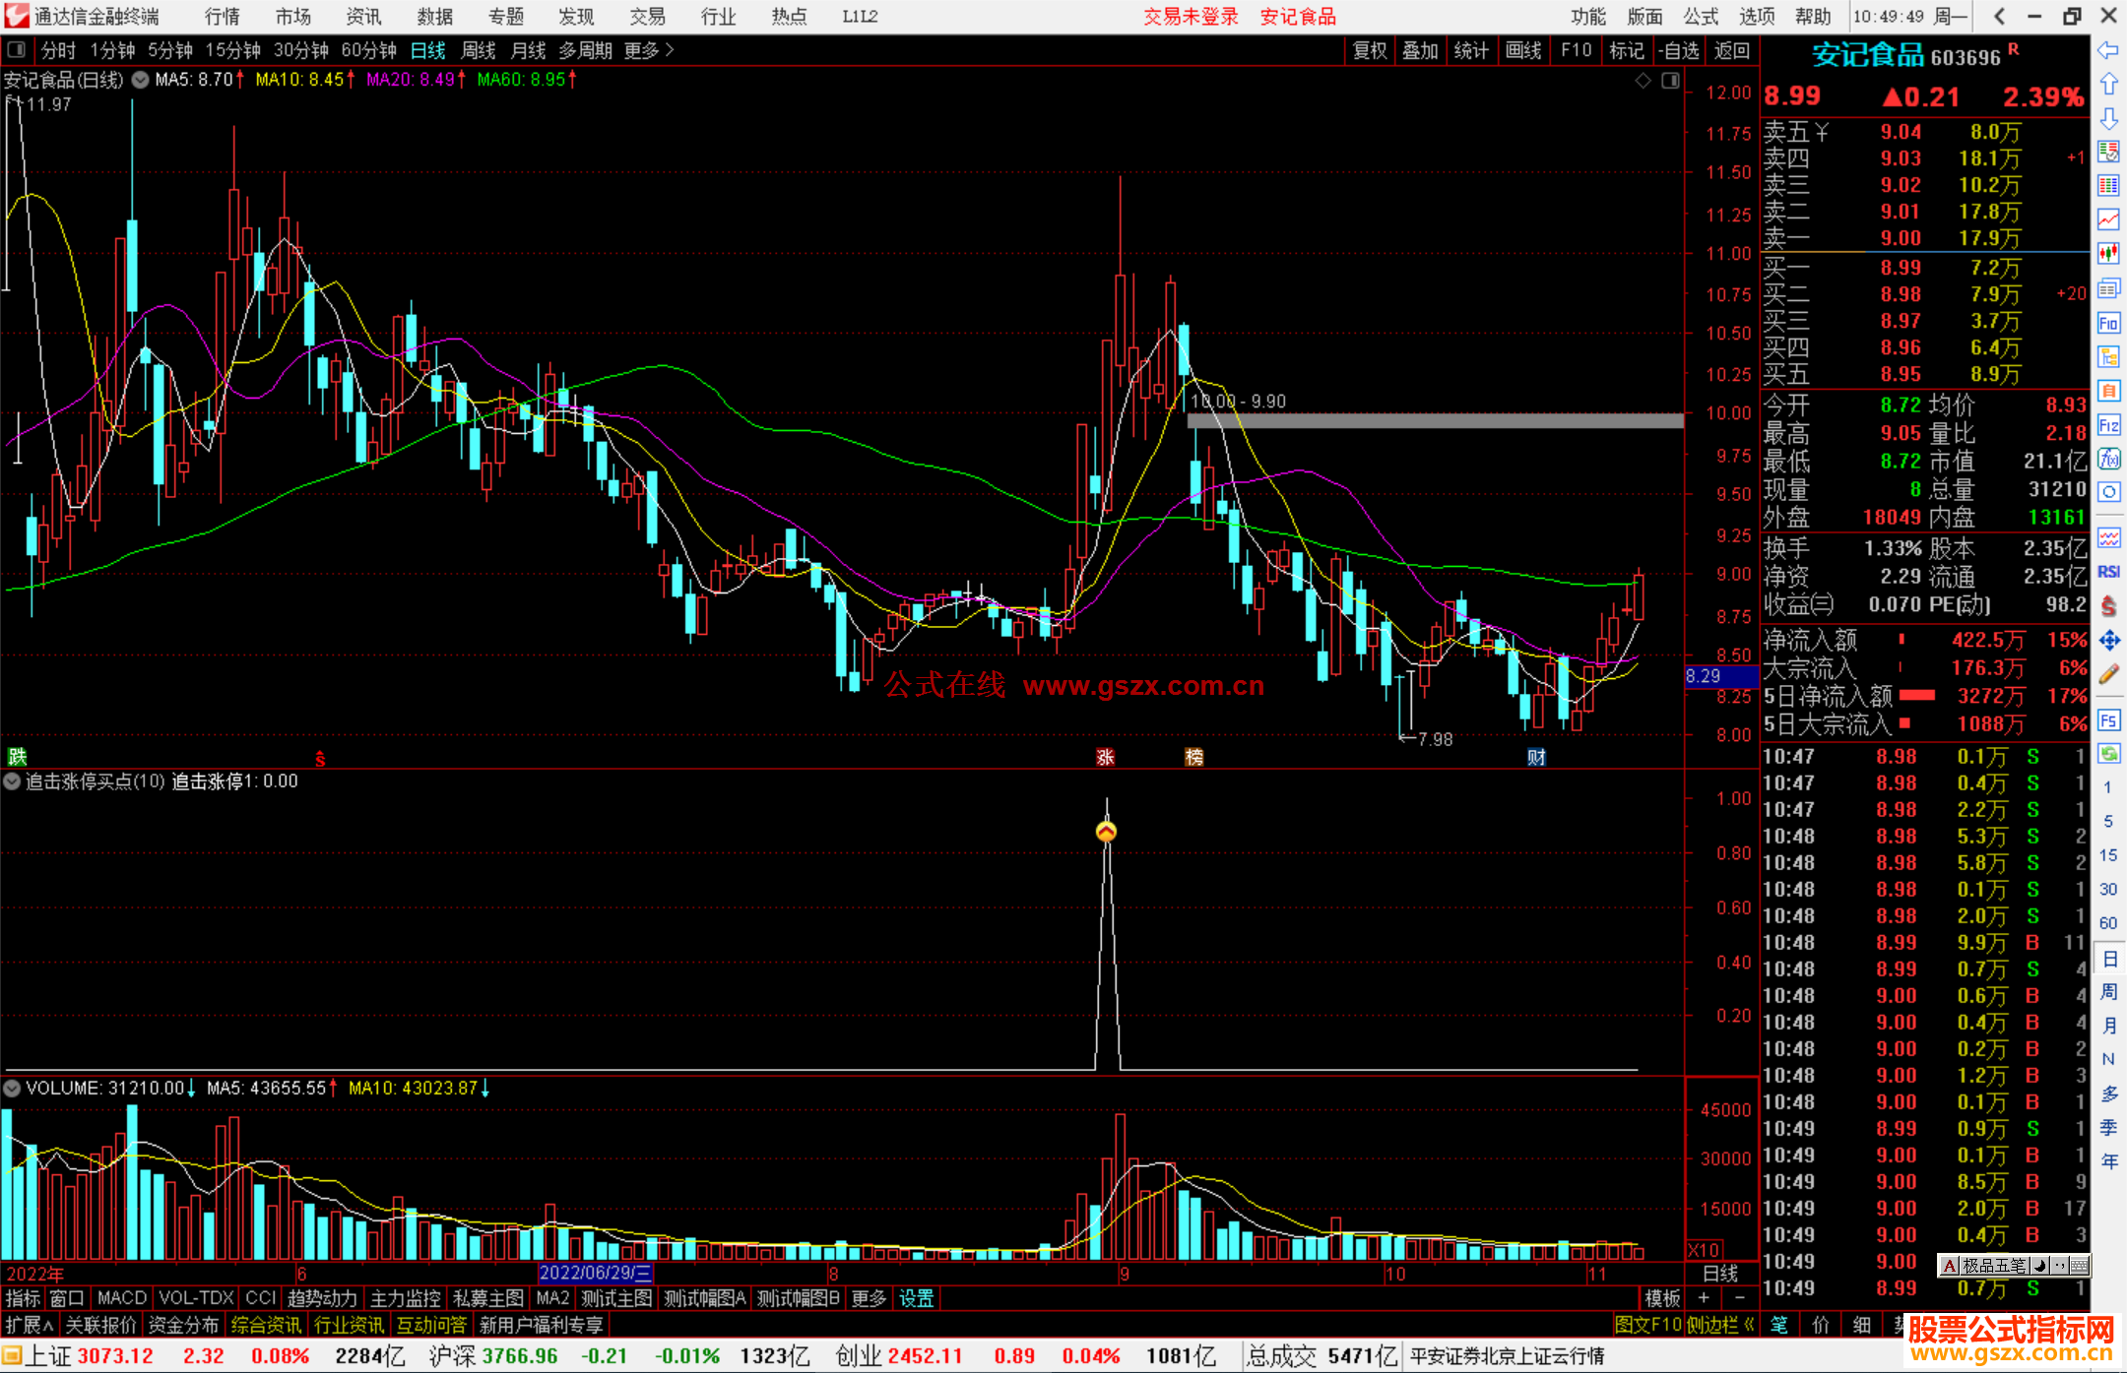
Task: Collapse the 侧边栏 sidebar toggle
Action: coord(1720,1325)
